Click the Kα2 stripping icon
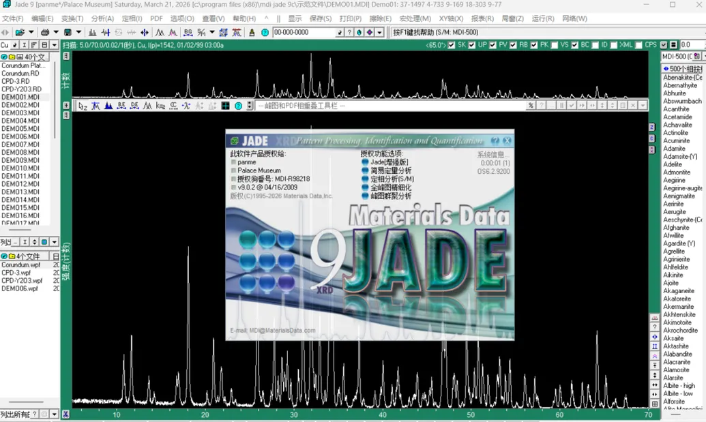Screen dimensions: 706x422 [160, 106]
